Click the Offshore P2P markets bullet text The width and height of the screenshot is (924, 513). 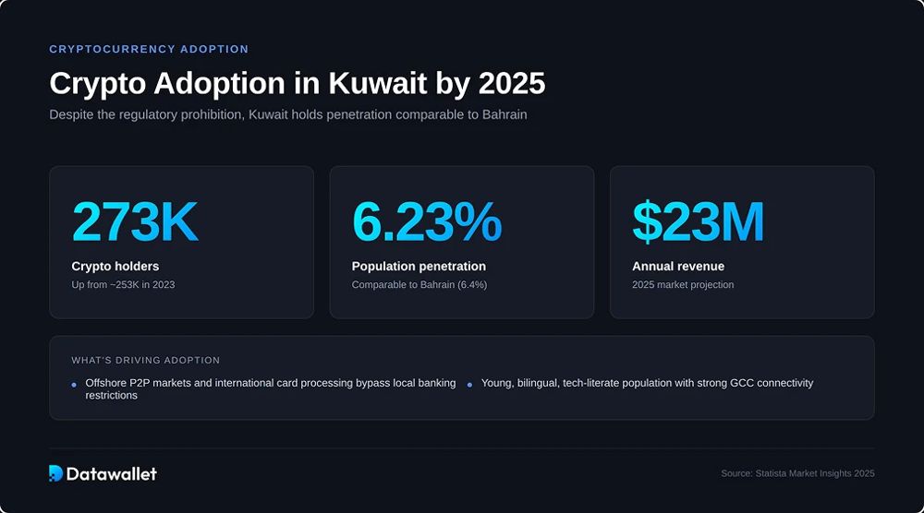tap(271, 388)
